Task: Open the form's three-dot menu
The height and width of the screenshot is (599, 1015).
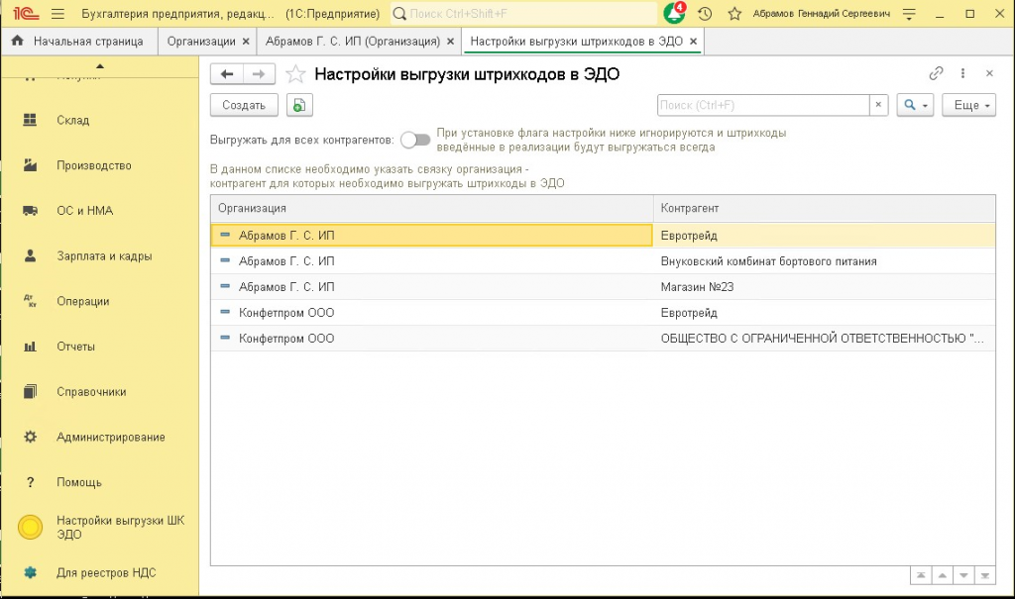Action: click(962, 73)
